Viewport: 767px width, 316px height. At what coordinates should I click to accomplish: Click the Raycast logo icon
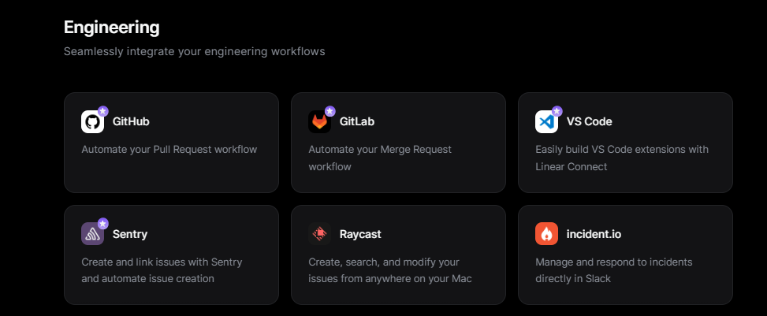coord(319,234)
